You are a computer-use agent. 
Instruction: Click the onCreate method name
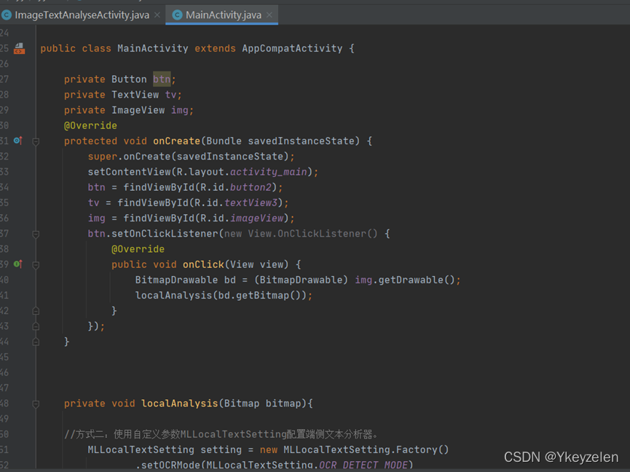click(176, 141)
